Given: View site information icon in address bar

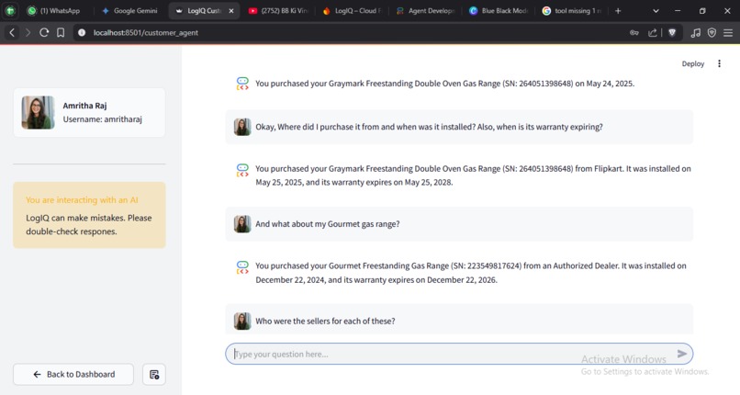Looking at the screenshot, I should click(x=82, y=32).
